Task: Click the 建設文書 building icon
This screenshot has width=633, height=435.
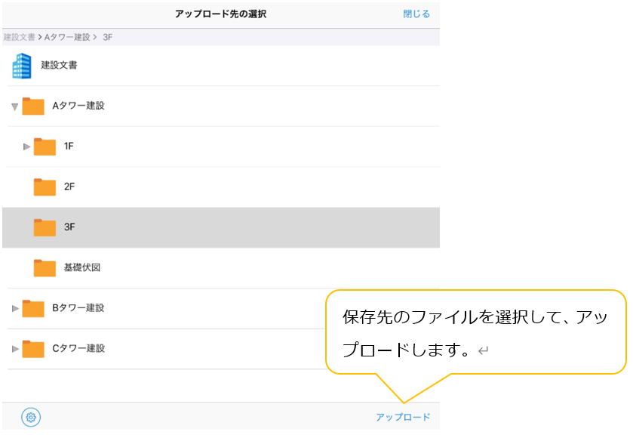Action: coord(22,66)
